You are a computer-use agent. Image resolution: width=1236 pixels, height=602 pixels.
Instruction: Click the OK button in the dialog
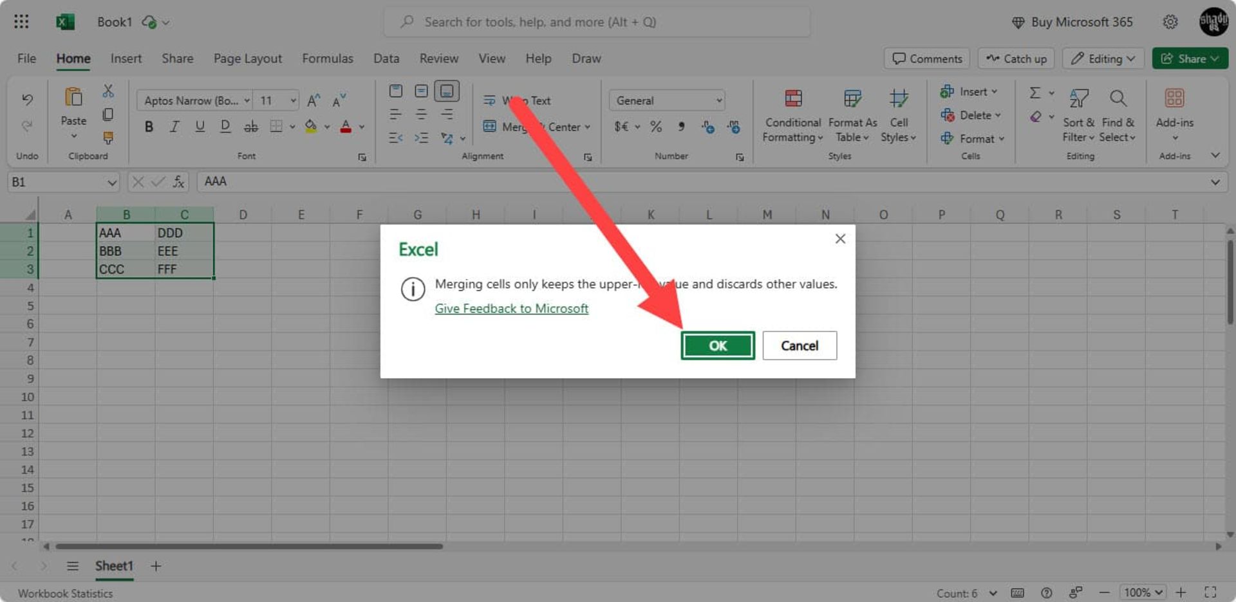717,345
